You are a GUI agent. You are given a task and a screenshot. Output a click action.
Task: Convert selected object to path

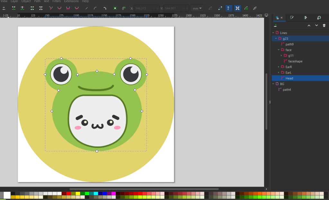pos(115,8)
